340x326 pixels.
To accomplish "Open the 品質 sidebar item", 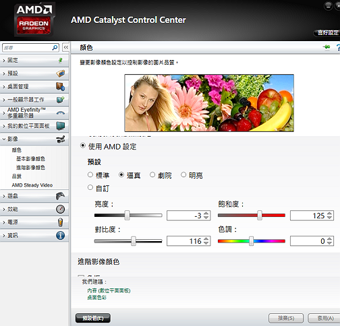I will (x=17, y=176).
